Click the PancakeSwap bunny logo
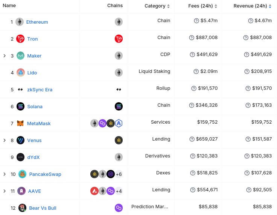277x215 pixels. [23, 174]
